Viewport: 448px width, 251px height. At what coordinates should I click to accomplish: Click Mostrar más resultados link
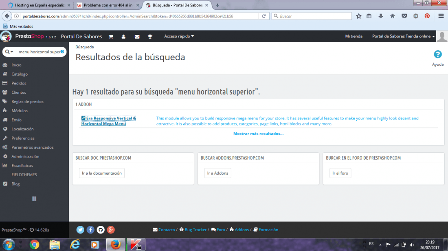tap(258, 133)
